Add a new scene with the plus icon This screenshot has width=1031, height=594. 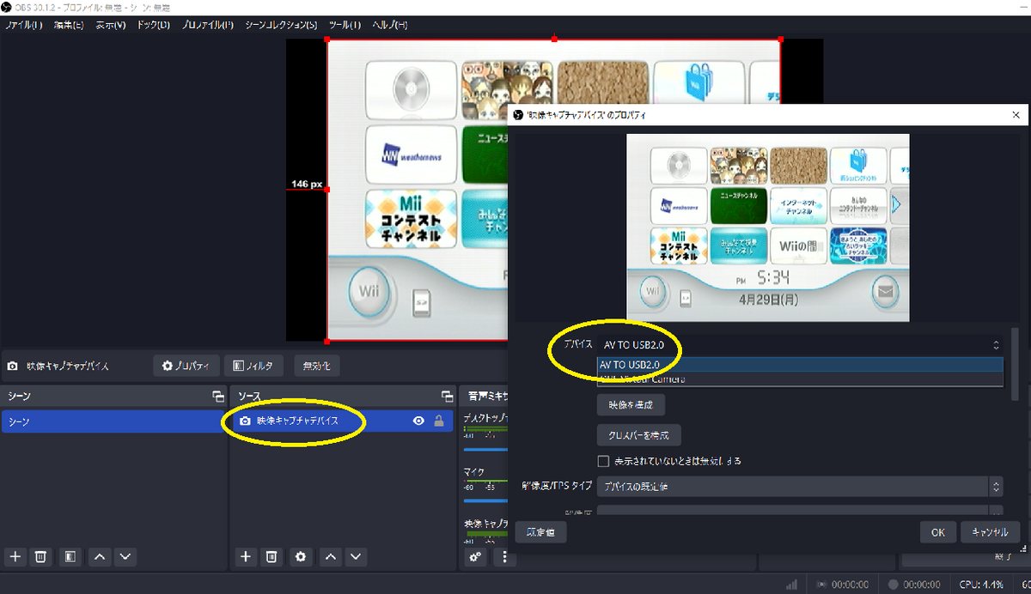(15, 557)
